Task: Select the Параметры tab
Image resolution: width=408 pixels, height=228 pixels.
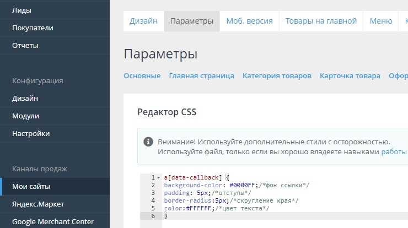Action: (x=191, y=21)
